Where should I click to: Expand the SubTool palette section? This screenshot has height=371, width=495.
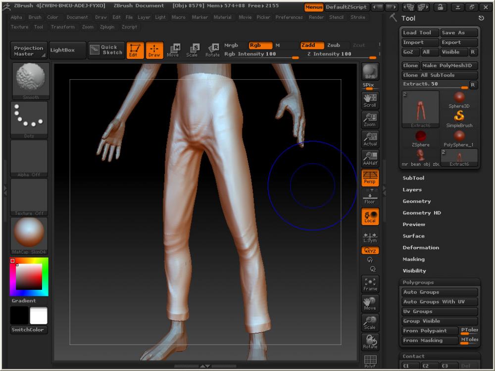tap(413, 178)
